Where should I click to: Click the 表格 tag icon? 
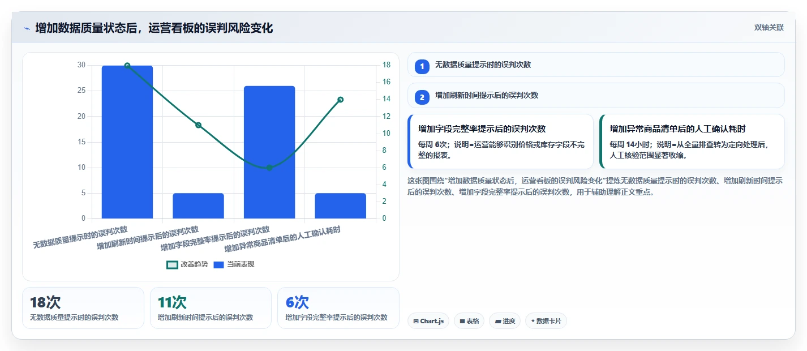(462, 322)
